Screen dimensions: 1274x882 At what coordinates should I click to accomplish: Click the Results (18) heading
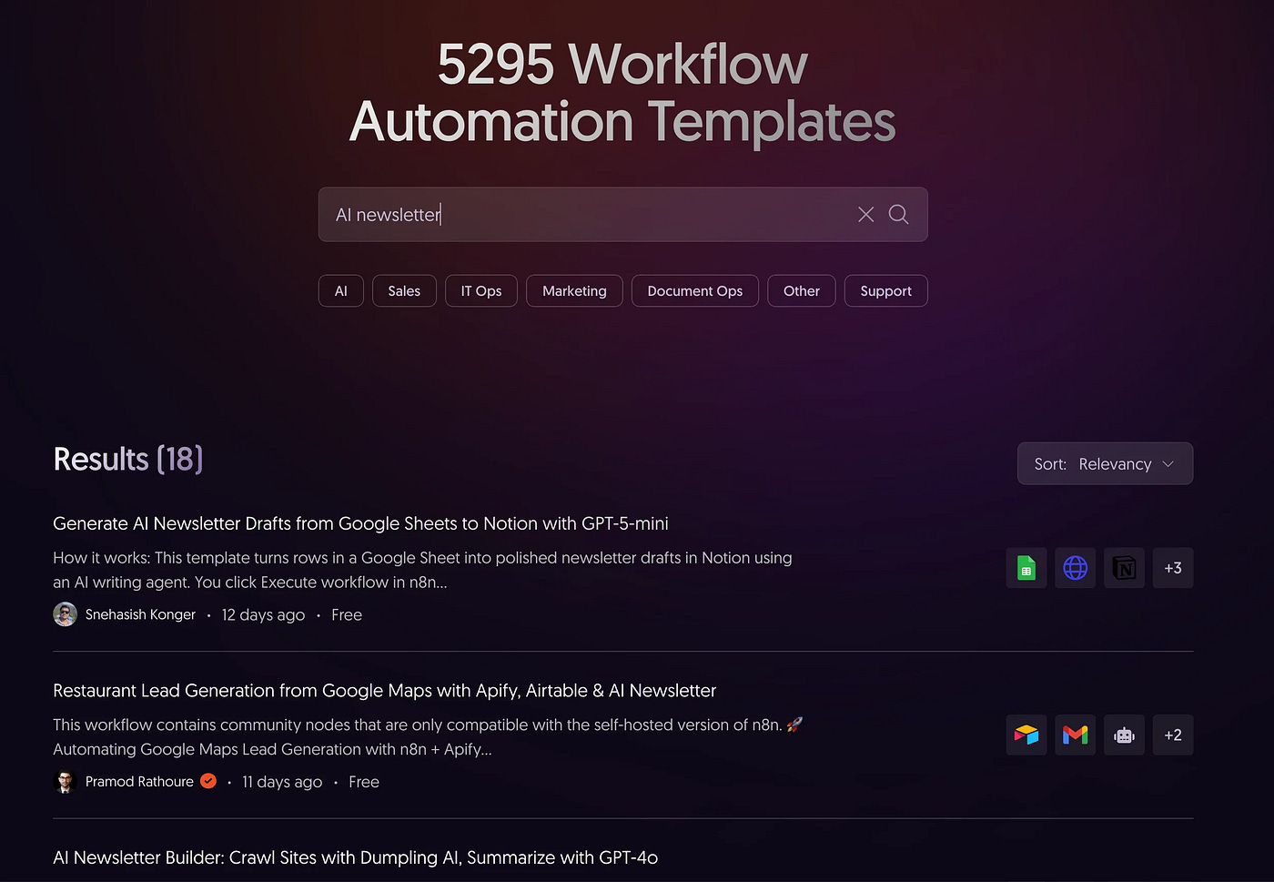click(128, 460)
